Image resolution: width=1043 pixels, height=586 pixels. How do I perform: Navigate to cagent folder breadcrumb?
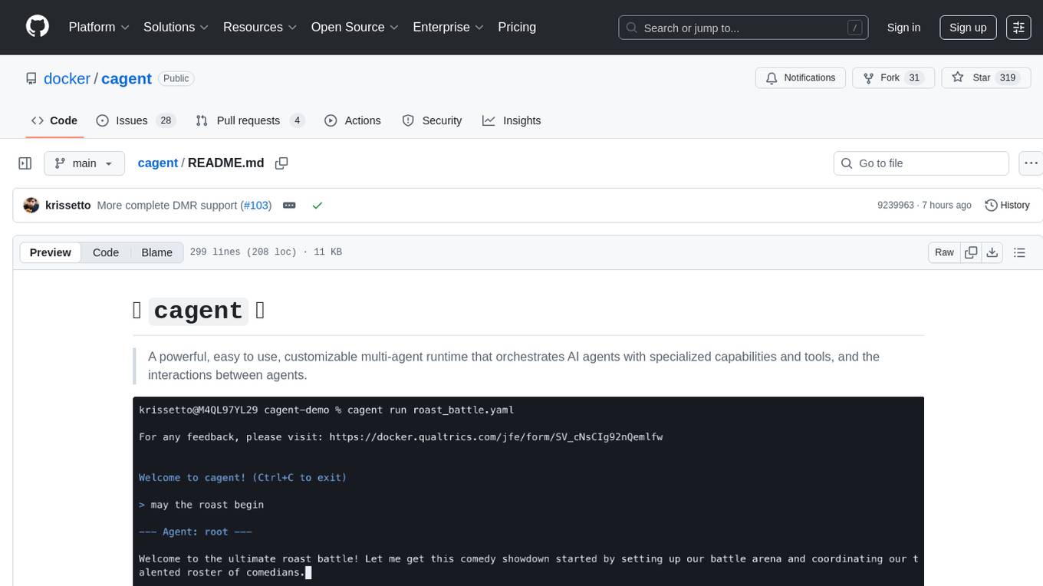(x=158, y=163)
